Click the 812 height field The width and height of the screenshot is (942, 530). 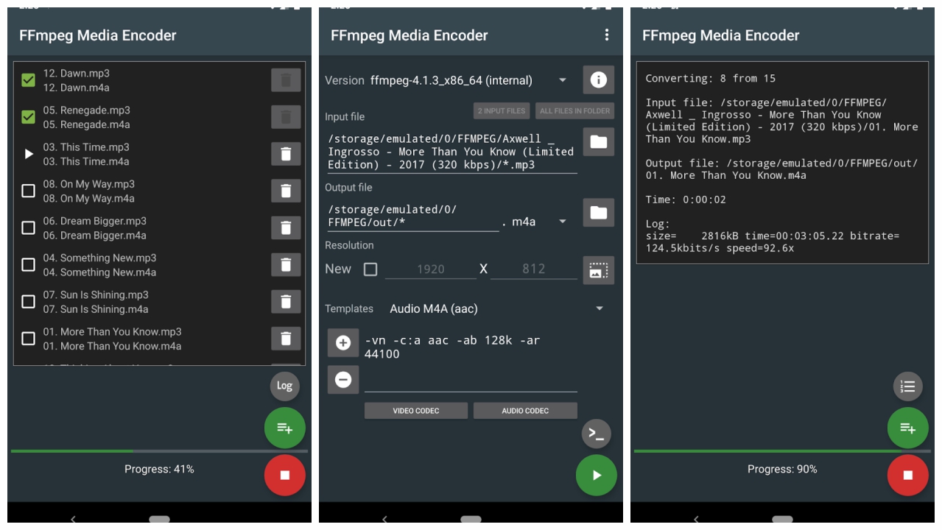click(534, 269)
